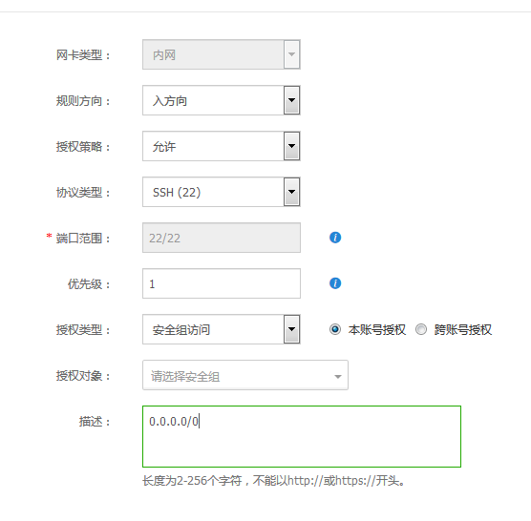Image resolution: width=531 pixels, height=521 pixels.
Task: Open the 授权策略 dropdown showing 允许
Action: (222, 146)
